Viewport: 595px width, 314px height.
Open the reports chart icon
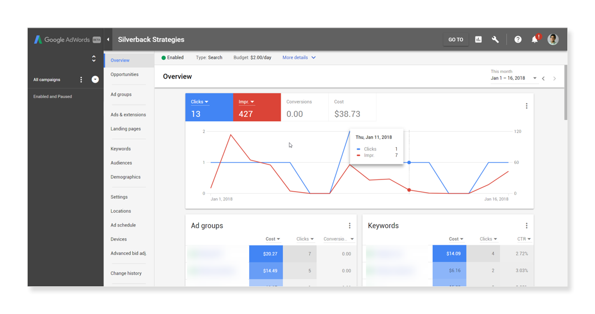pyautogui.click(x=478, y=39)
